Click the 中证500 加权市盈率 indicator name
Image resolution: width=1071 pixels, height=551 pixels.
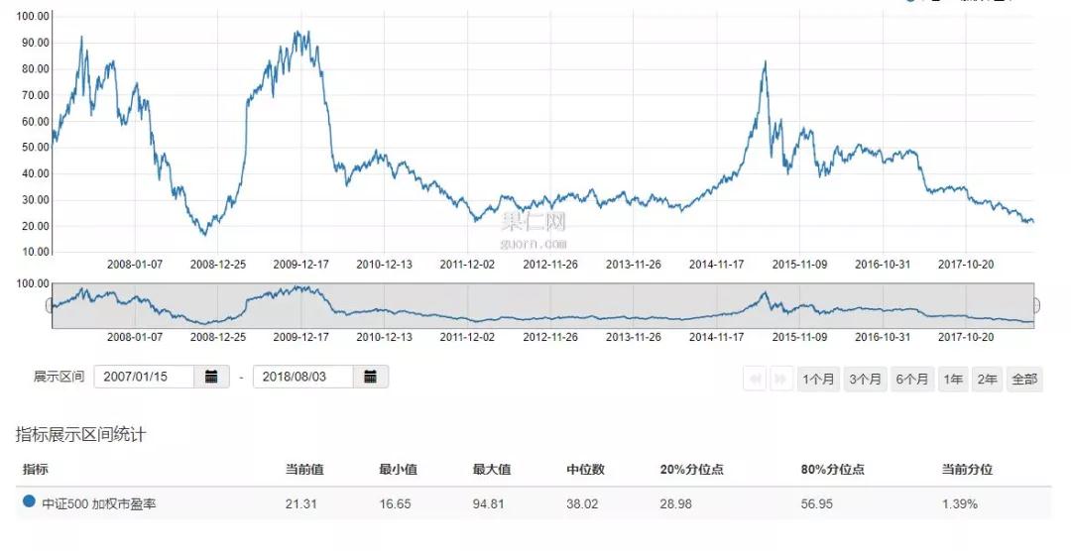coord(99,503)
